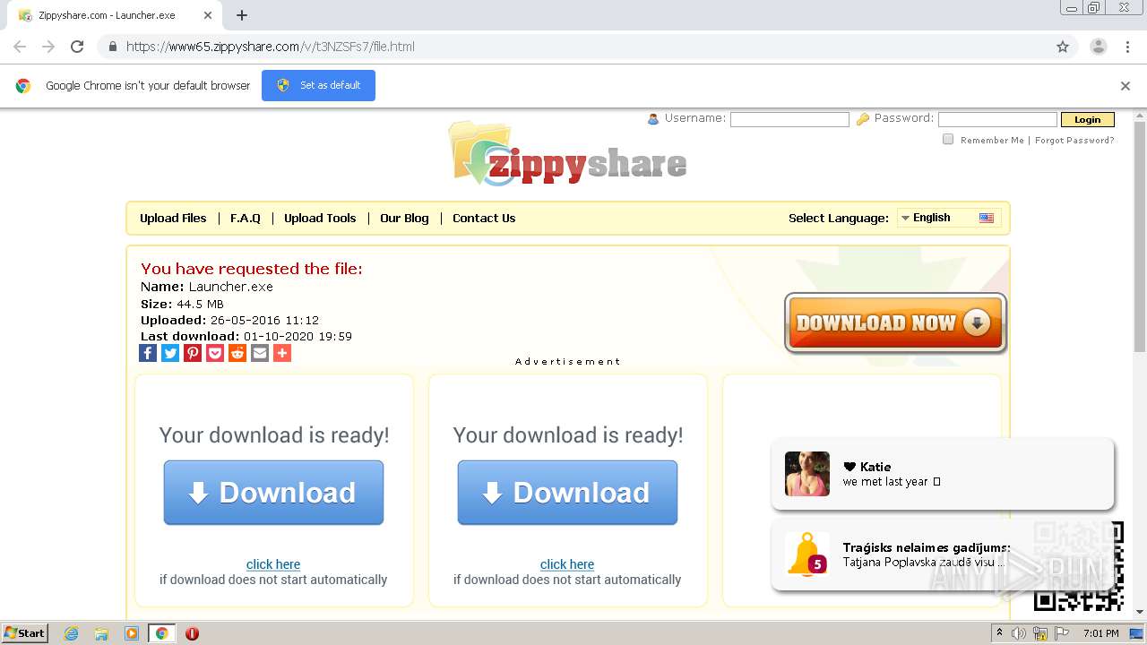Open volume control in system tray

(1019, 633)
